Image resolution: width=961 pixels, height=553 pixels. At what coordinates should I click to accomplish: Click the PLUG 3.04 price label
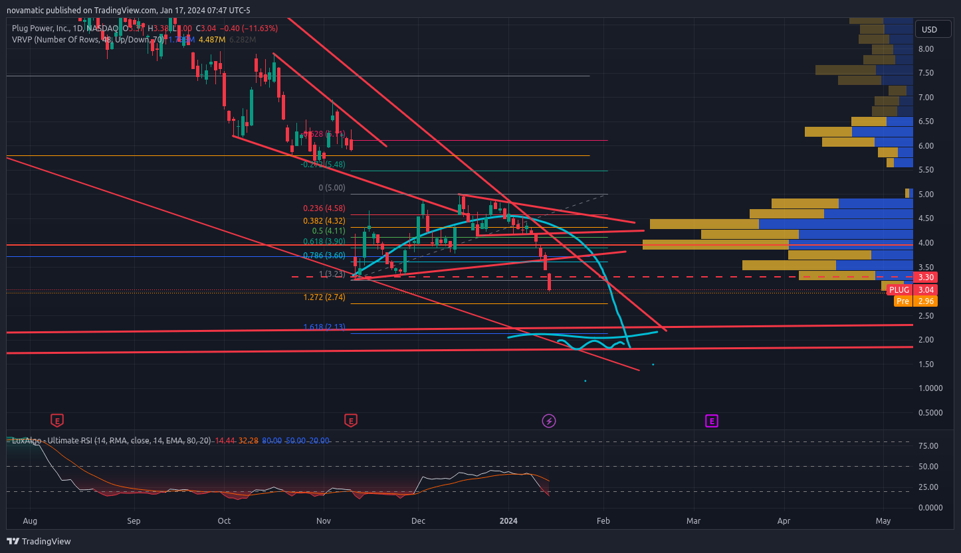click(x=912, y=289)
